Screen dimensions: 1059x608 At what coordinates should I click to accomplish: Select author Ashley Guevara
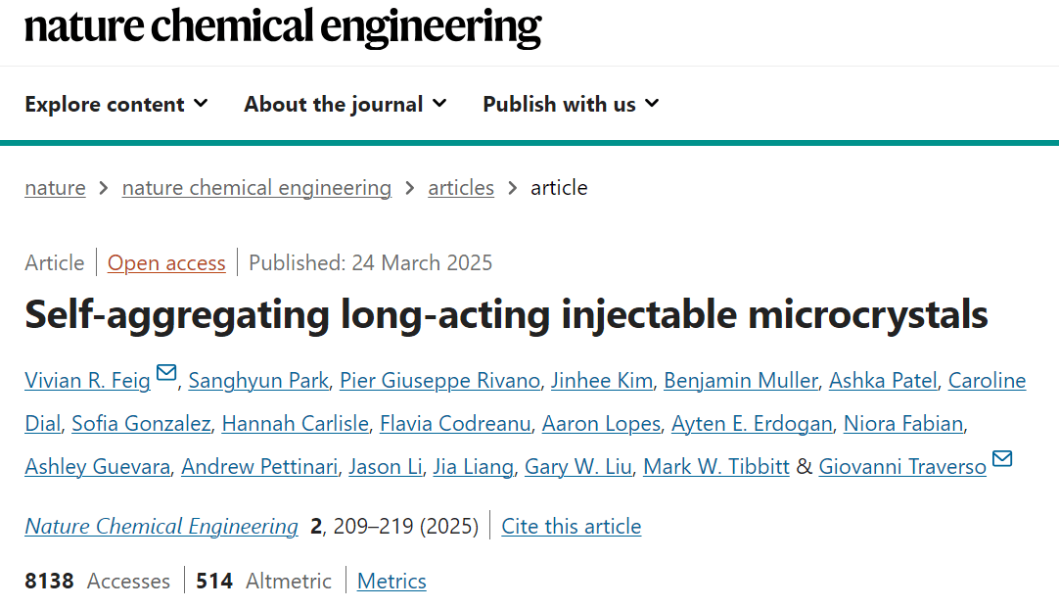click(x=97, y=466)
